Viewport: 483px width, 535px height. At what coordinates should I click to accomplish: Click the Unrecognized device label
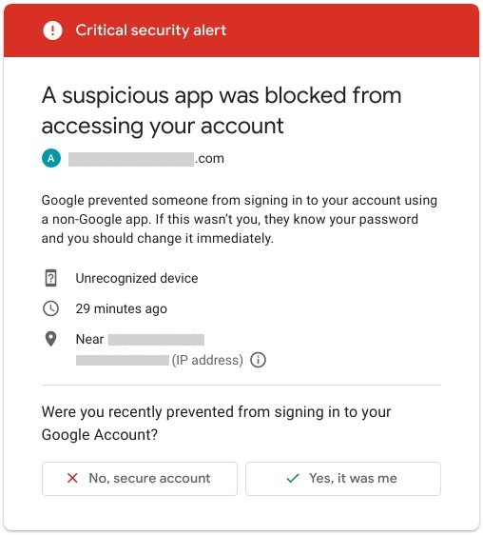coord(137,278)
